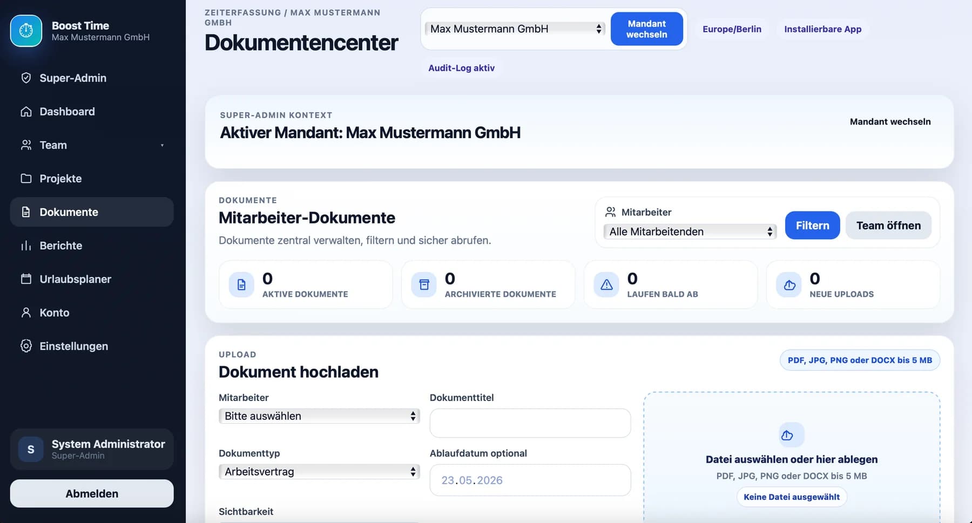Click the blue Mandant wechseln button
972x523 pixels.
[646, 29]
